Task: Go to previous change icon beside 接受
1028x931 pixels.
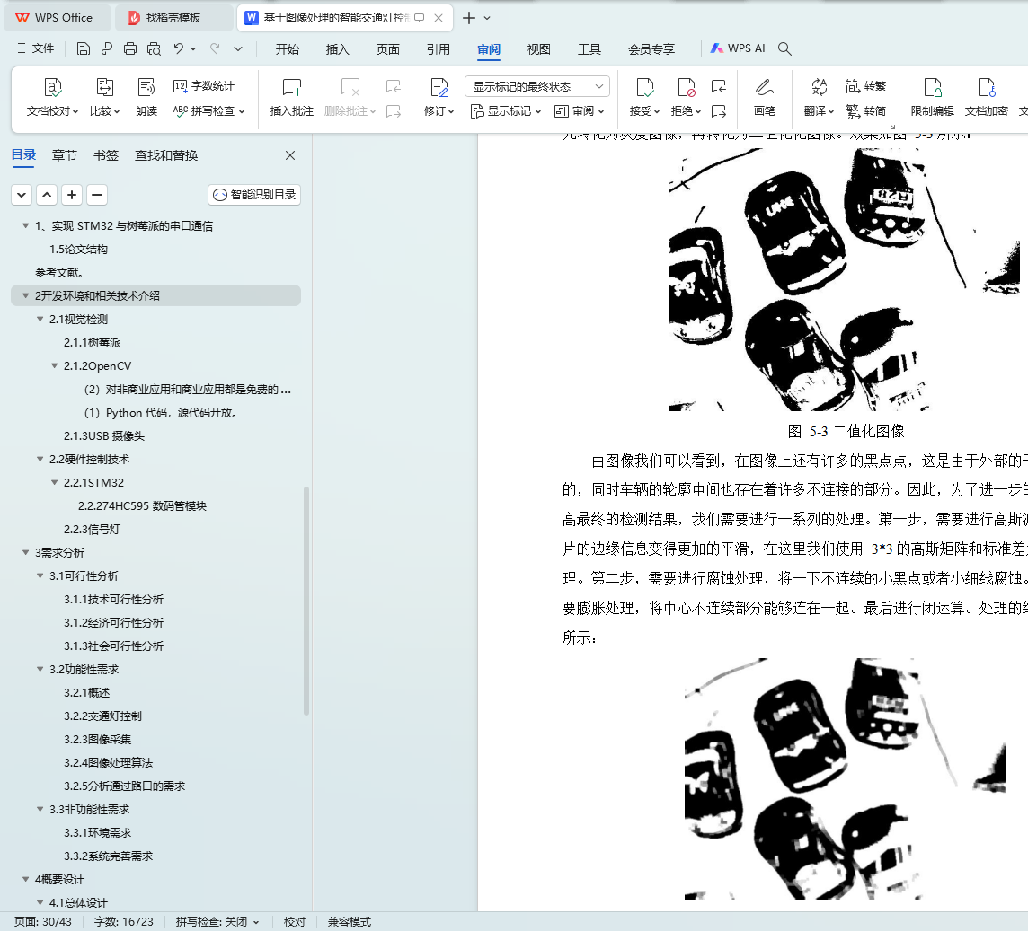Action: [x=719, y=86]
